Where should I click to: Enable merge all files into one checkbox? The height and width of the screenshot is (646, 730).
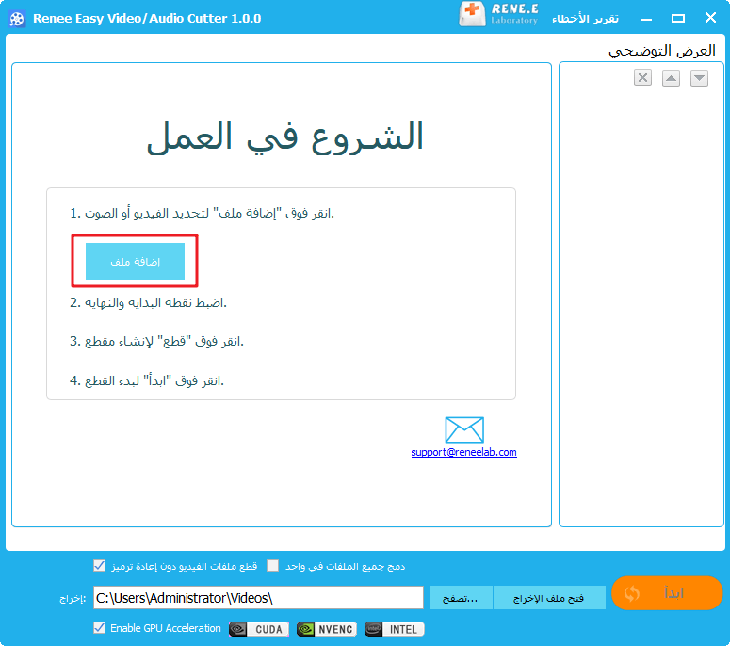273,565
